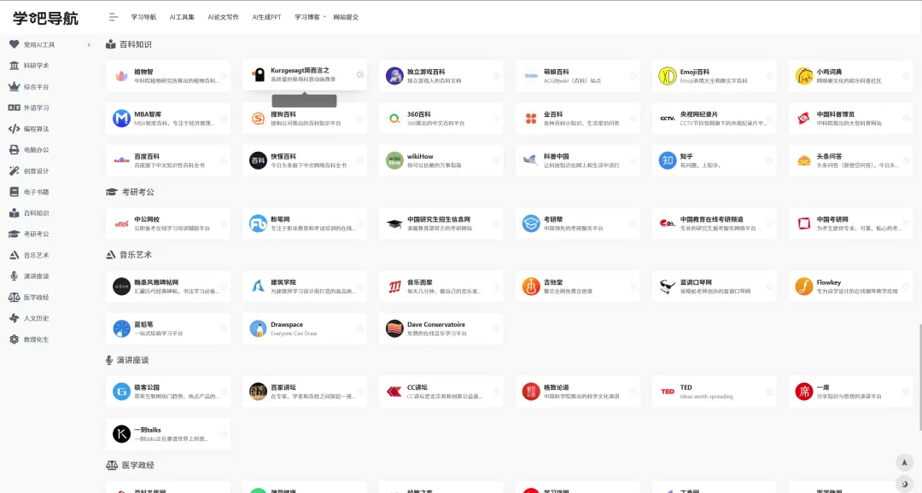Select 人文历史 in the sidebar

[36, 318]
